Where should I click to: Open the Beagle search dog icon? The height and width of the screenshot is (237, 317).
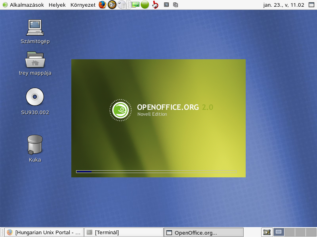click(x=155, y=5)
